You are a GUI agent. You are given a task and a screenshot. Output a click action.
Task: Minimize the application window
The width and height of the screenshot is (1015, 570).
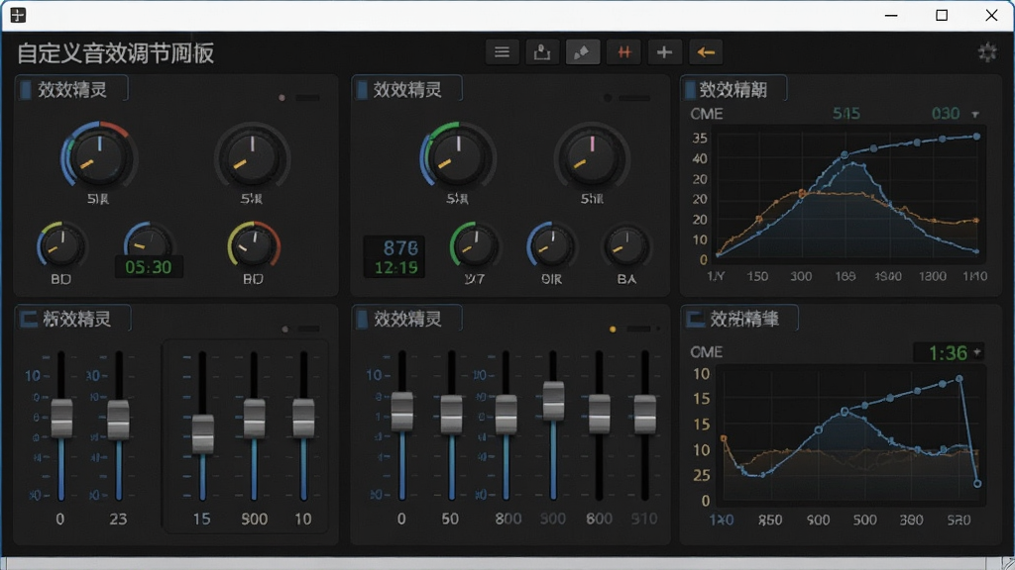[x=891, y=15]
